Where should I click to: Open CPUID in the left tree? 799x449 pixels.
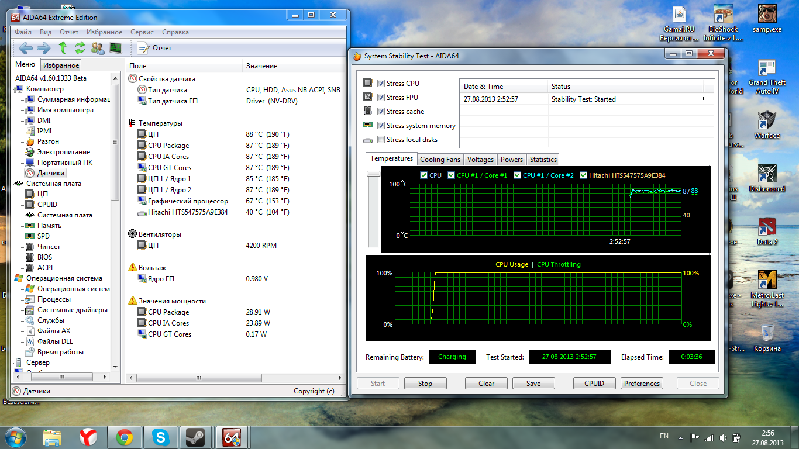pos(47,205)
